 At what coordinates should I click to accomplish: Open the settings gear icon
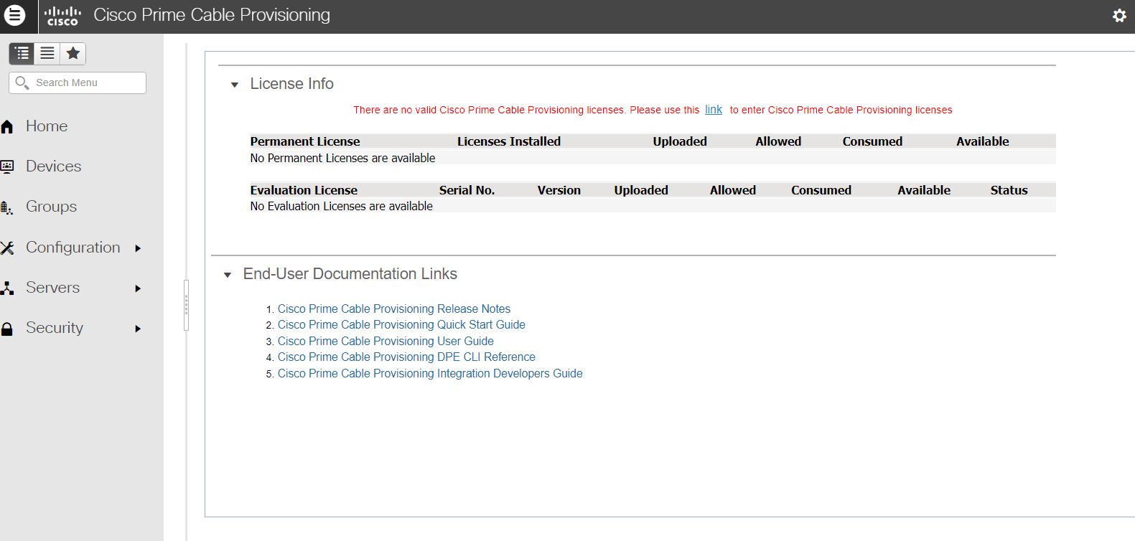(1119, 15)
